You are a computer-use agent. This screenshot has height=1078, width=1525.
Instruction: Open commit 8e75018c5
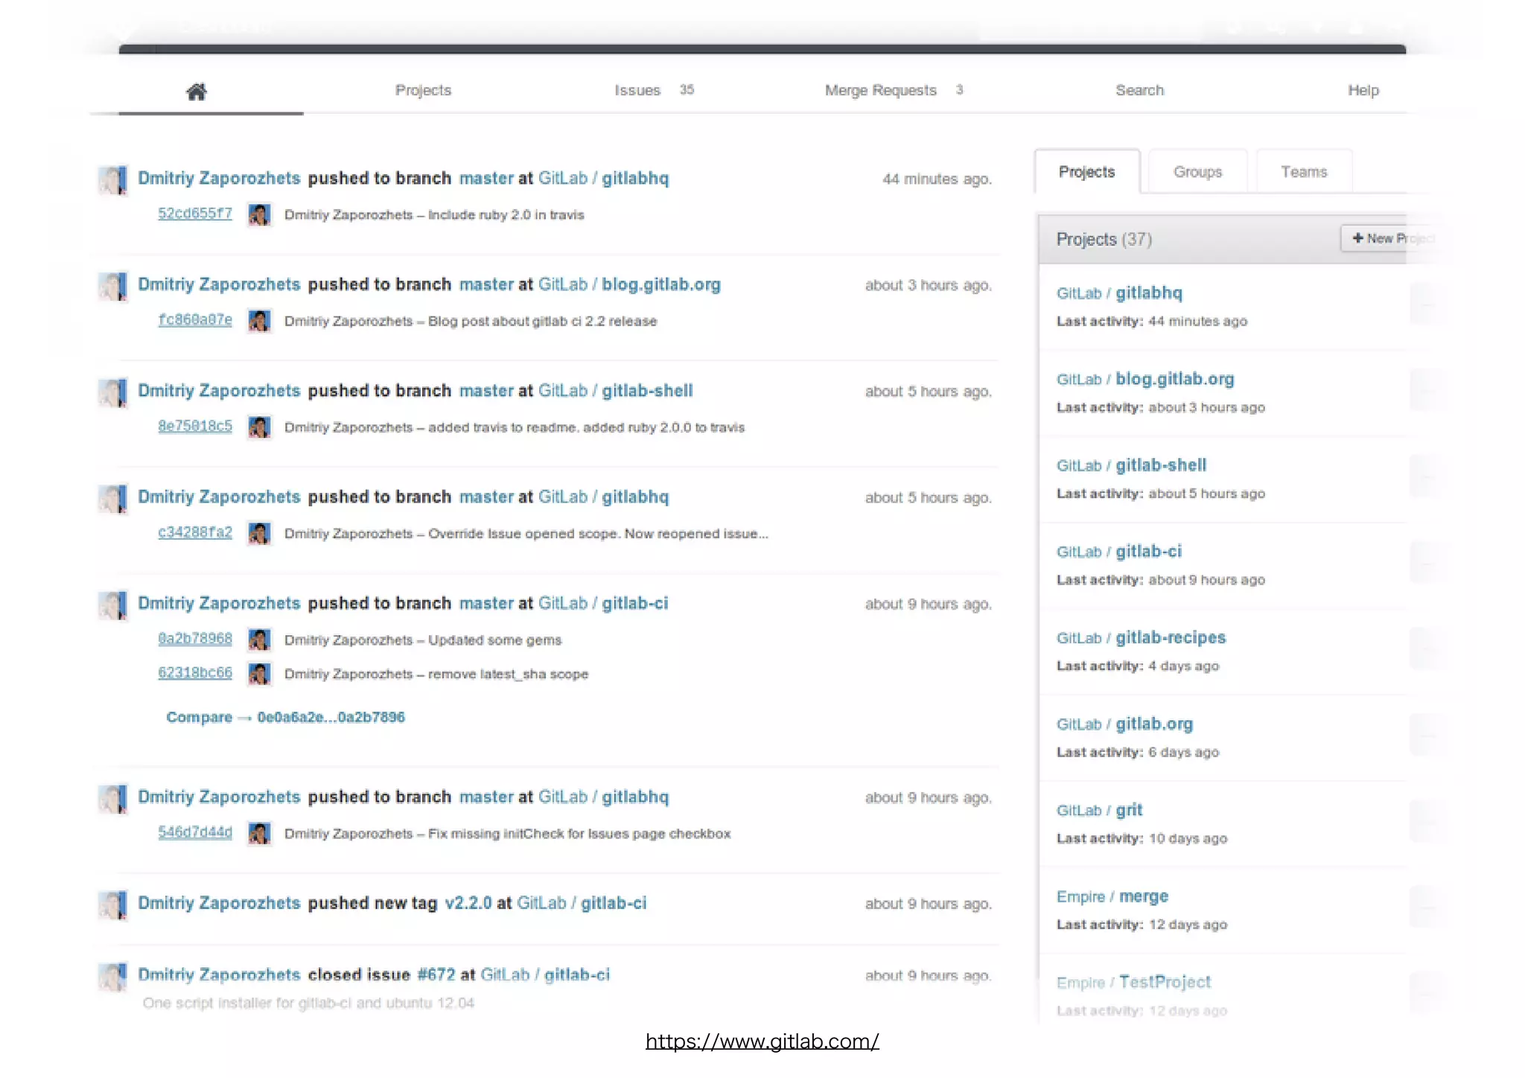click(x=195, y=426)
